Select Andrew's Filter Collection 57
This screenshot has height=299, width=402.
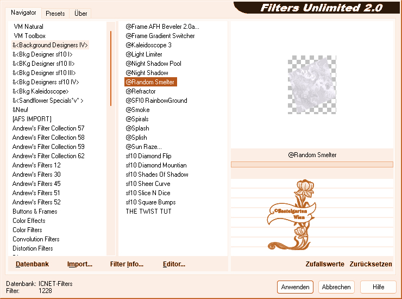click(48, 128)
